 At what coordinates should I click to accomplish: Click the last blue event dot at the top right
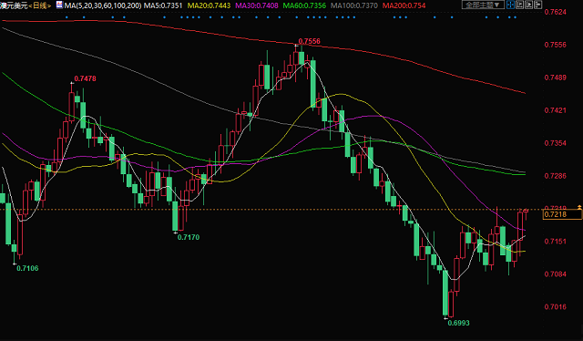coord(515,17)
